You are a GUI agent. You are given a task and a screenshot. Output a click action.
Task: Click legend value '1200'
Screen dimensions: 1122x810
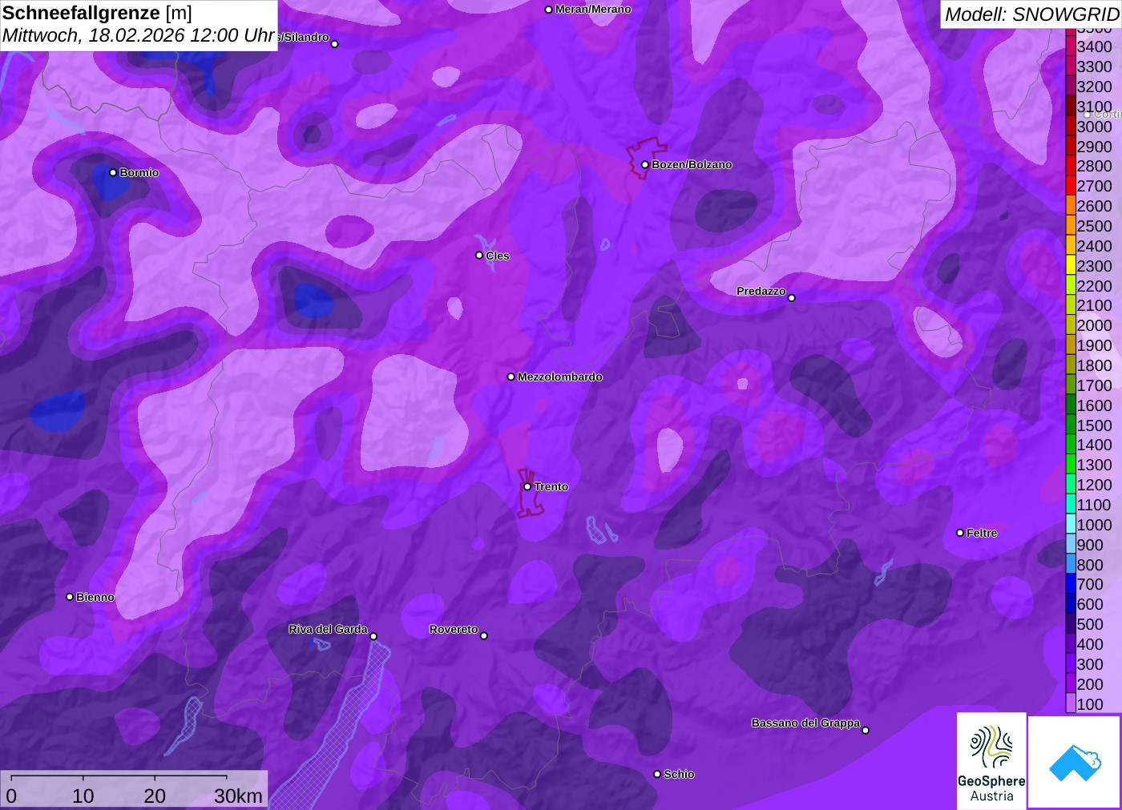(1095, 485)
